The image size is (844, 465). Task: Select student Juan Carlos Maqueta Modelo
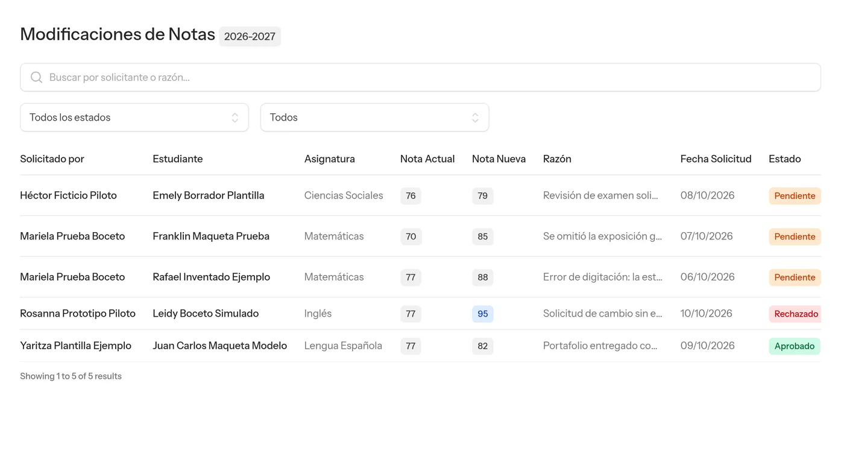tap(219, 346)
